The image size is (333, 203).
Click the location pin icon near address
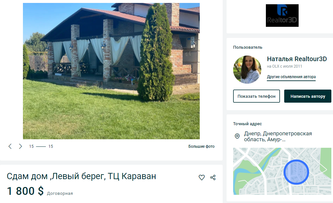237,136
